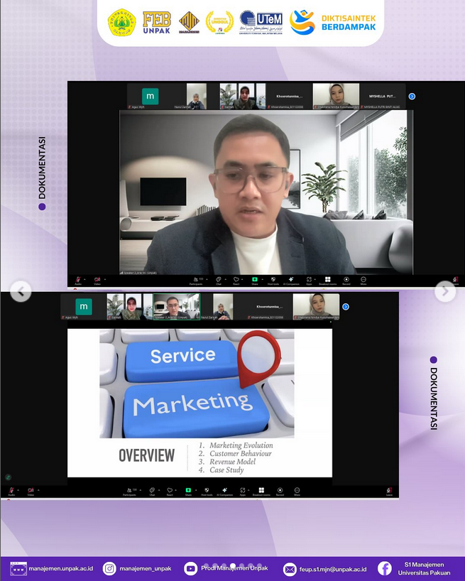Click "Marketing Evolution" on the overview slide
The height and width of the screenshot is (581, 465).
pos(241,445)
